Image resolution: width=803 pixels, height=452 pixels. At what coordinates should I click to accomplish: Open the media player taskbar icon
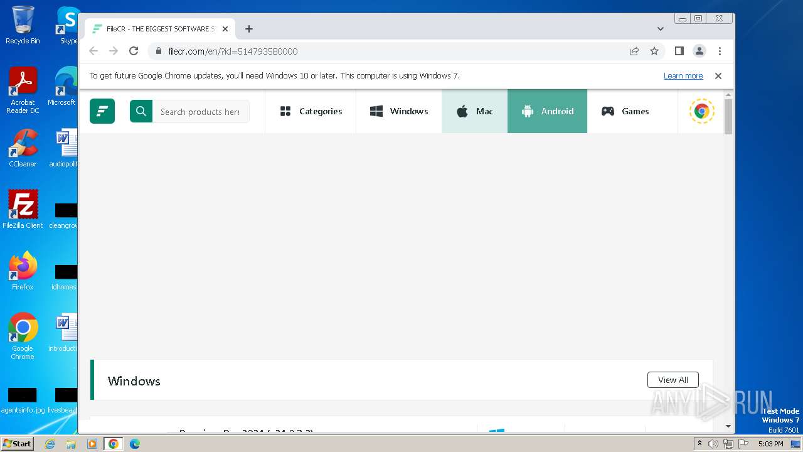[92, 444]
